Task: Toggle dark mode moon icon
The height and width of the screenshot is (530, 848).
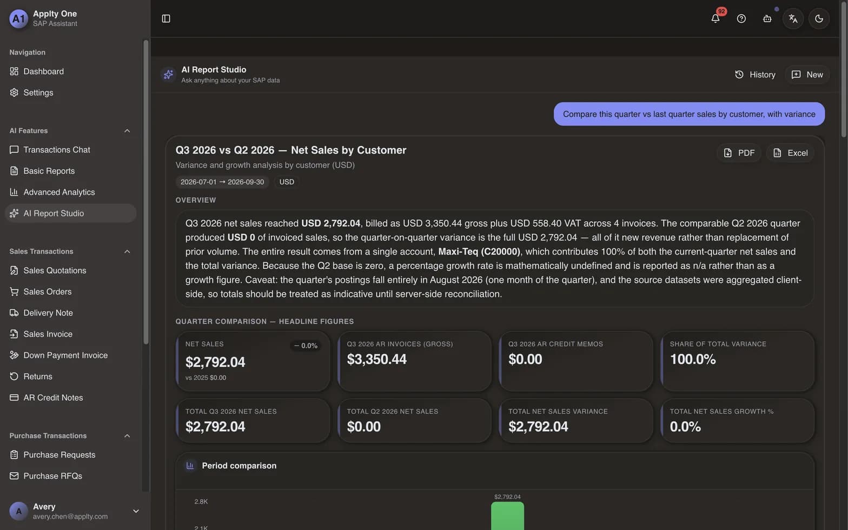Action: coord(819,18)
